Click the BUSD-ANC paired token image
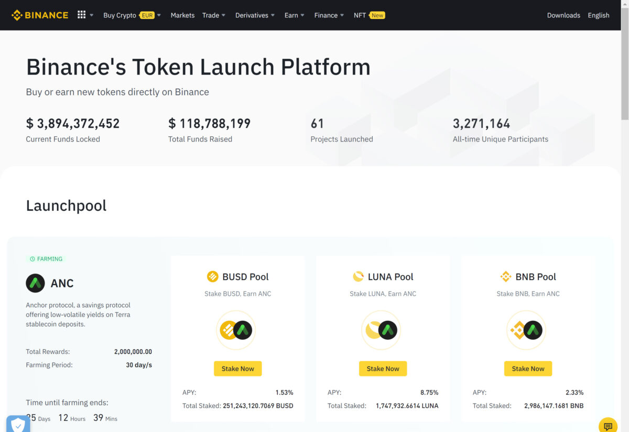 coord(236,330)
